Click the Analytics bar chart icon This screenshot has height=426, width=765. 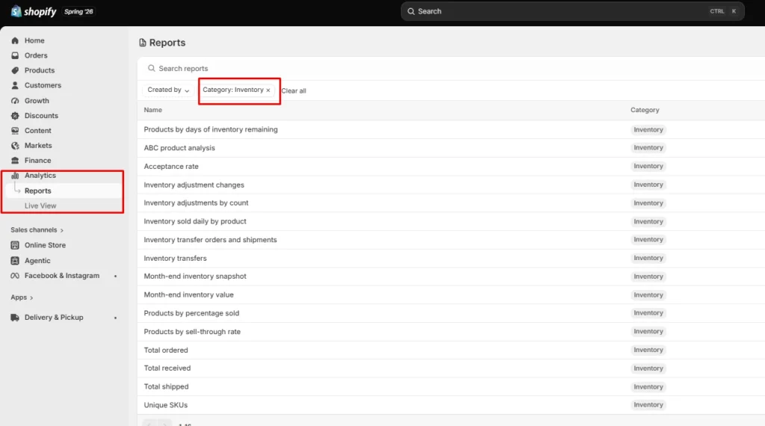tap(15, 176)
